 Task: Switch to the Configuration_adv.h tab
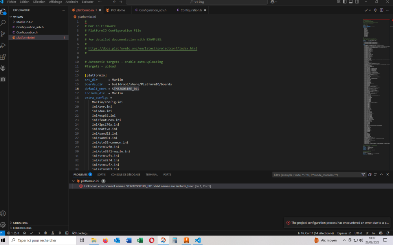pos(152,10)
